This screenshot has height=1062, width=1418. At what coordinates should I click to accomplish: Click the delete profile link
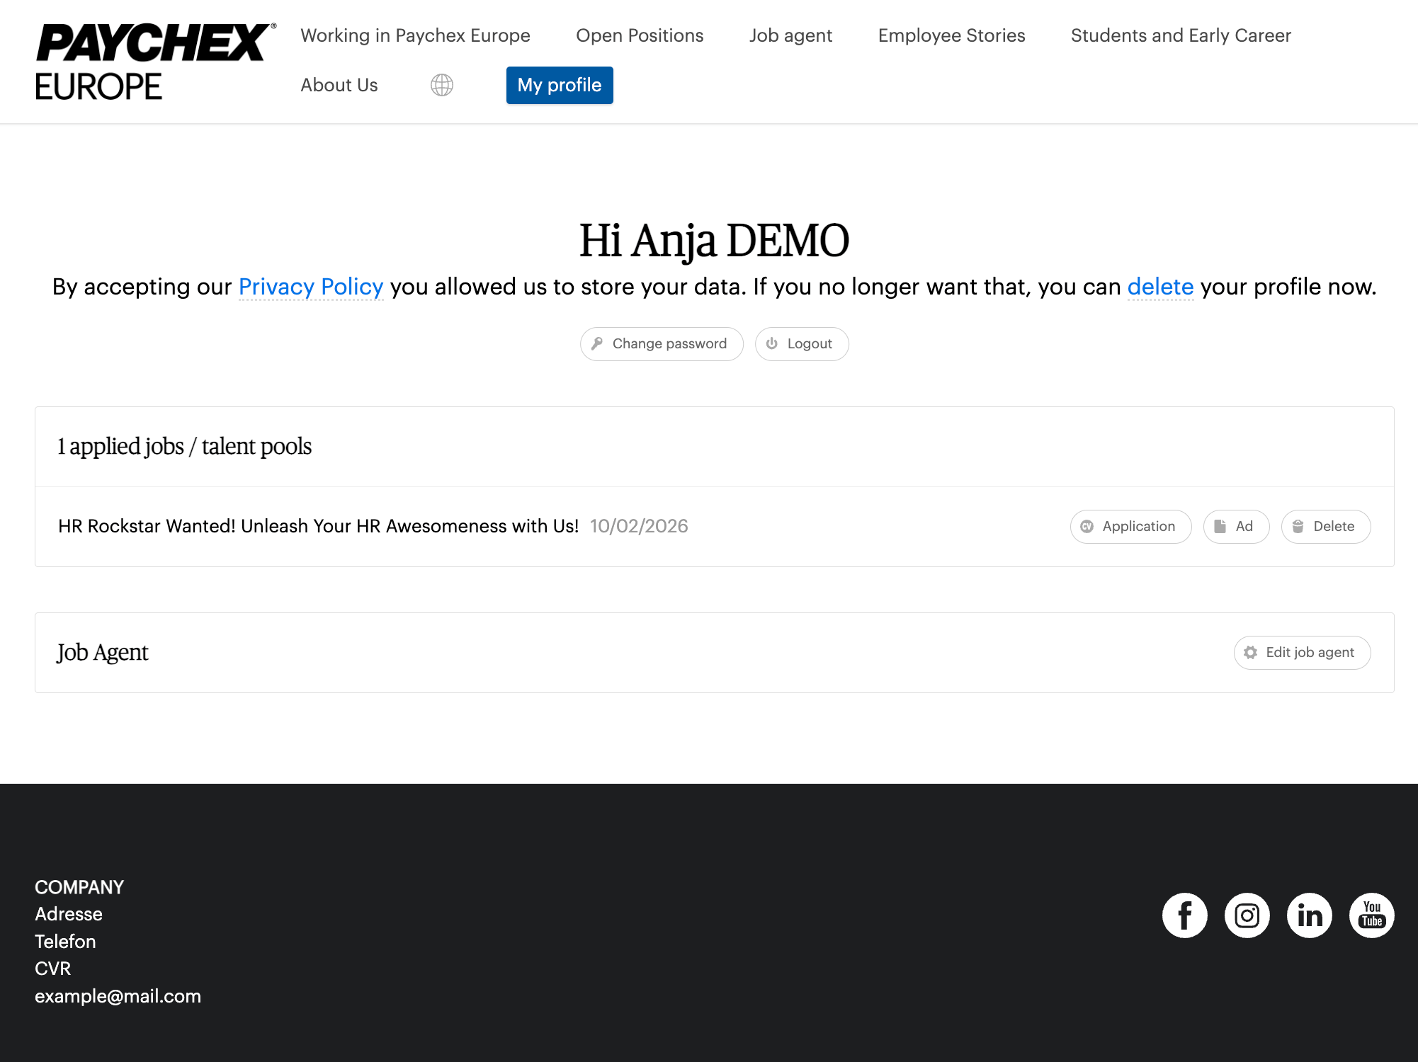coord(1160,287)
